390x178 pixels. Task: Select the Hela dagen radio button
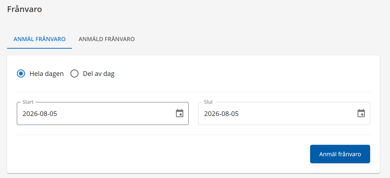[21, 73]
